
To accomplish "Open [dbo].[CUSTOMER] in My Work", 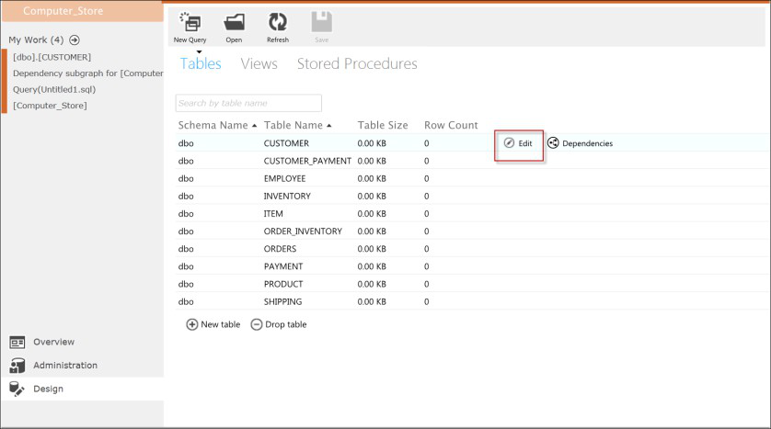I will tap(52, 57).
